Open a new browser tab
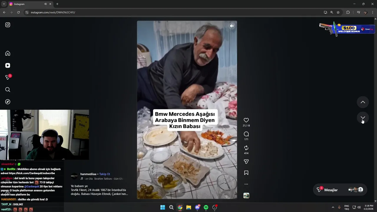 tap(57, 4)
